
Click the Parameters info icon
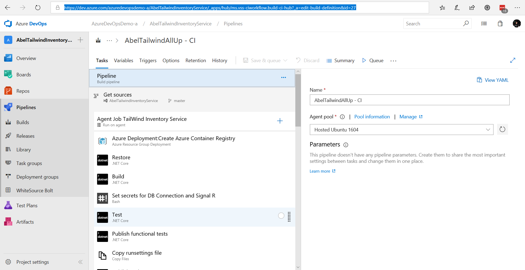click(x=346, y=145)
